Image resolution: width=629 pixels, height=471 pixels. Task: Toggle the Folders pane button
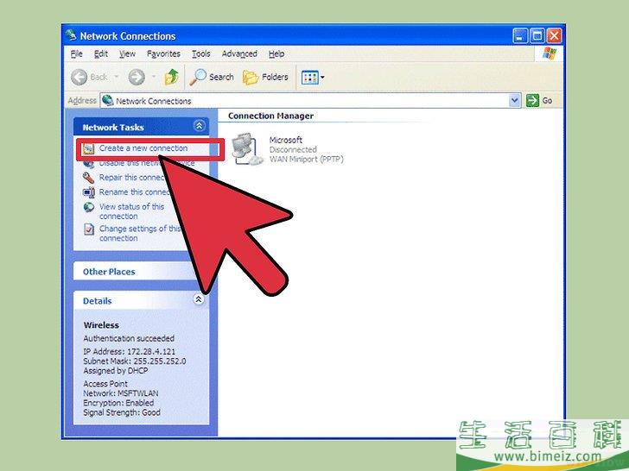click(265, 77)
